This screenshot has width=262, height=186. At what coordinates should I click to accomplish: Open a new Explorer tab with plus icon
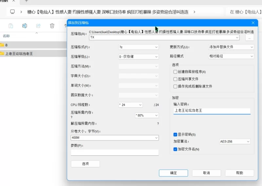click(26, 1)
